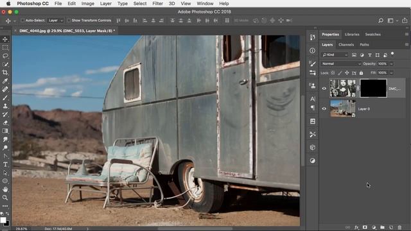Select the Hand tool
This screenshot has width=411, height=231.
(5, 189)
